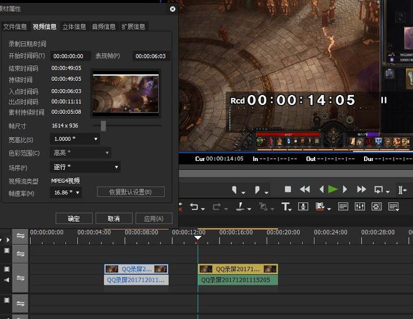Screen dimensions: 413x319
Task: Click the poster frame slider handle
Action: (103, 126)
